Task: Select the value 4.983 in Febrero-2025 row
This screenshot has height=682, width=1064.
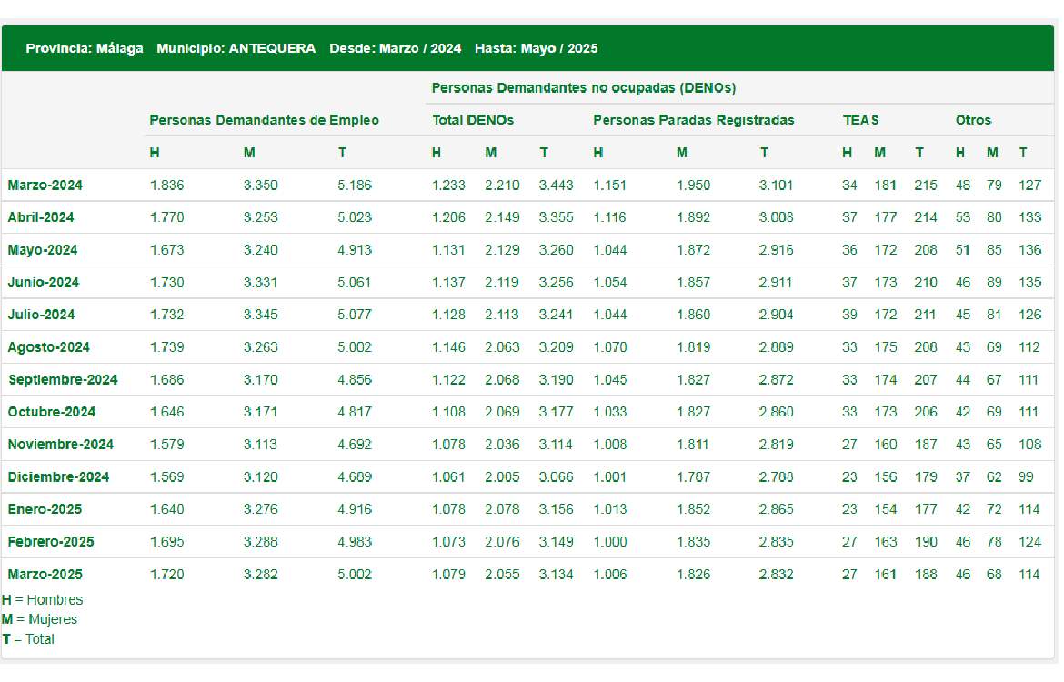Action: [x=355, y=542]
